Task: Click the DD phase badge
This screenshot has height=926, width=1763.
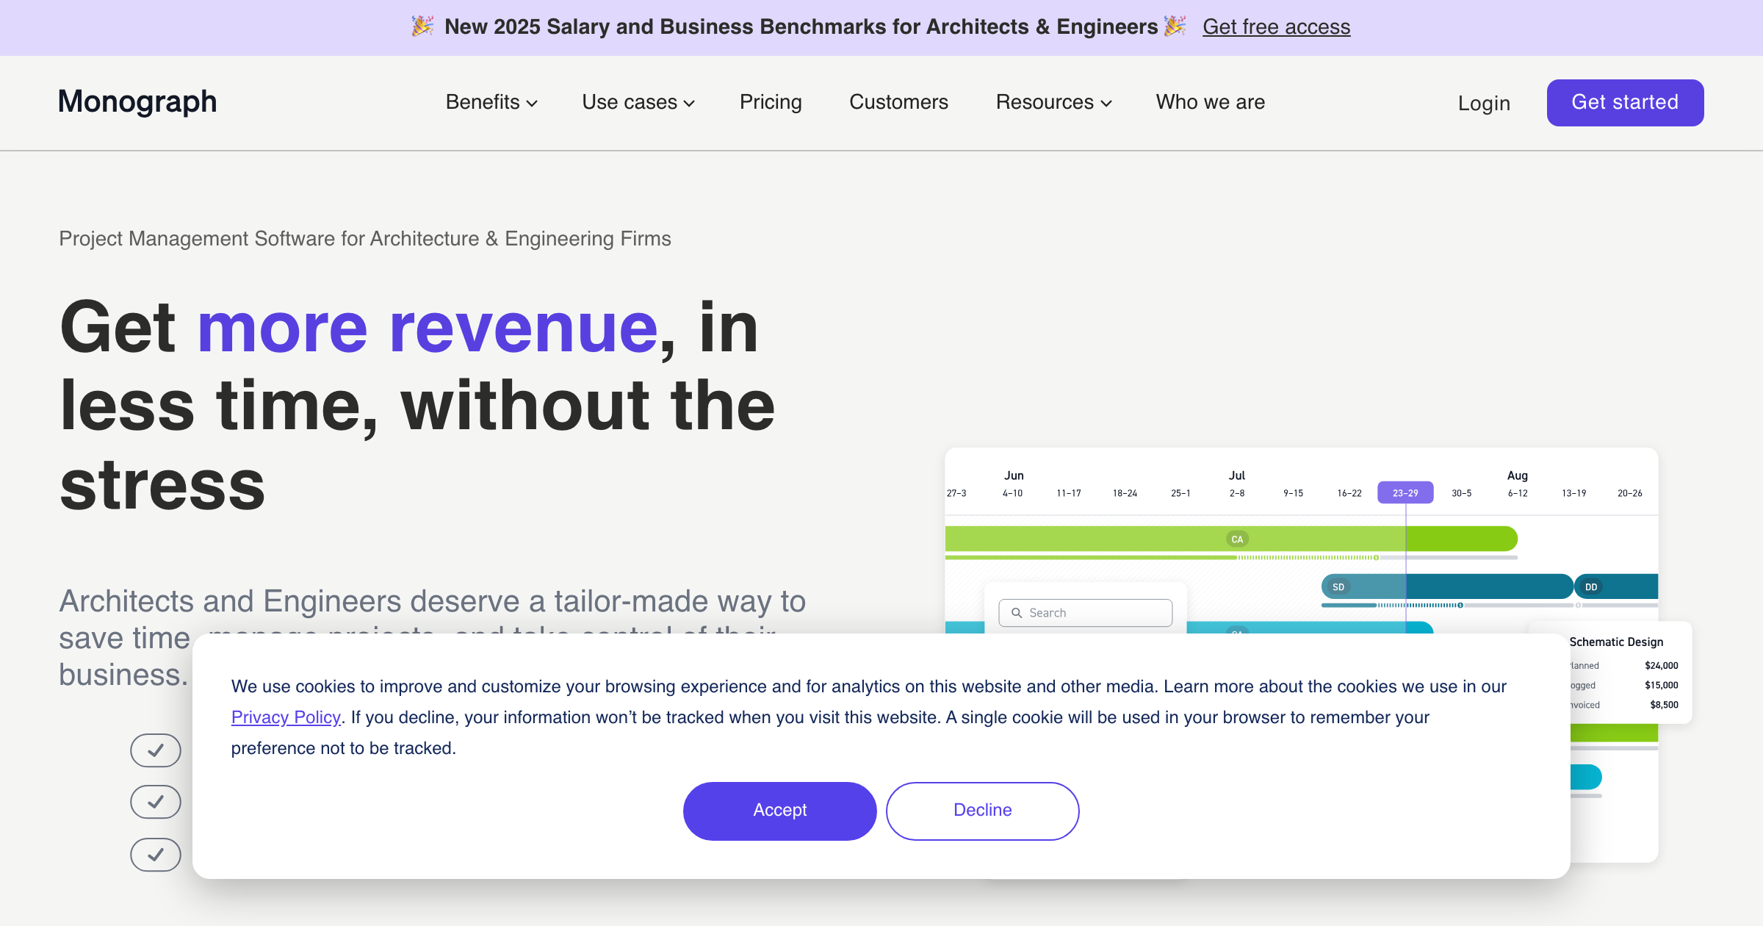Action: coord(1591,587)
